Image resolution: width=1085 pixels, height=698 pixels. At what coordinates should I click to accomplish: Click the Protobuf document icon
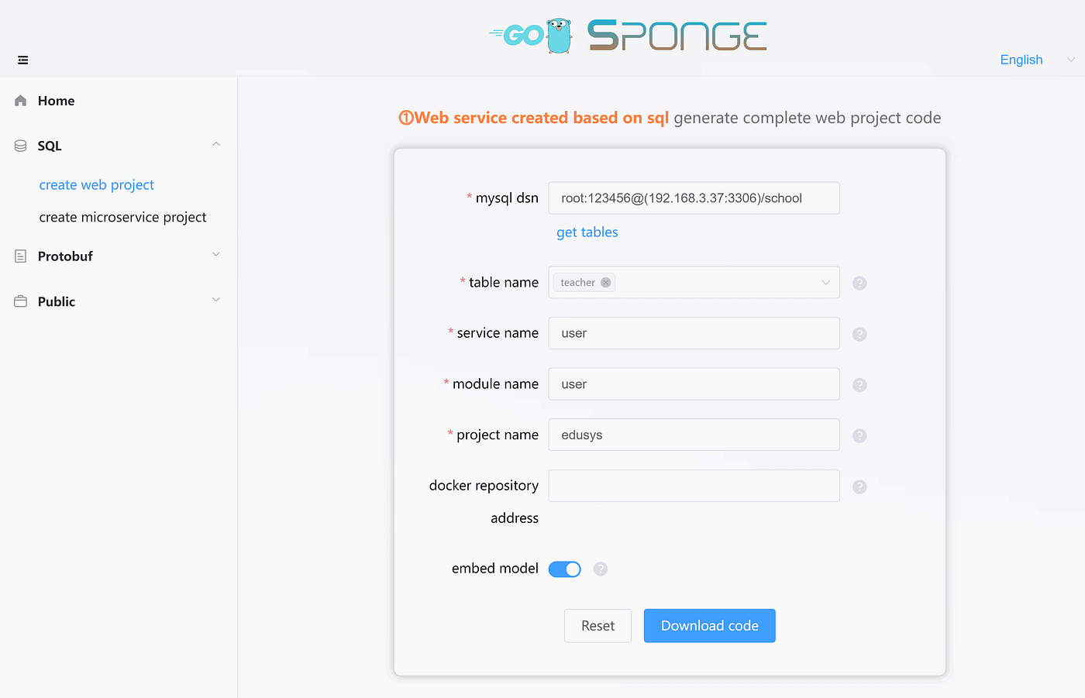point(21,256)
